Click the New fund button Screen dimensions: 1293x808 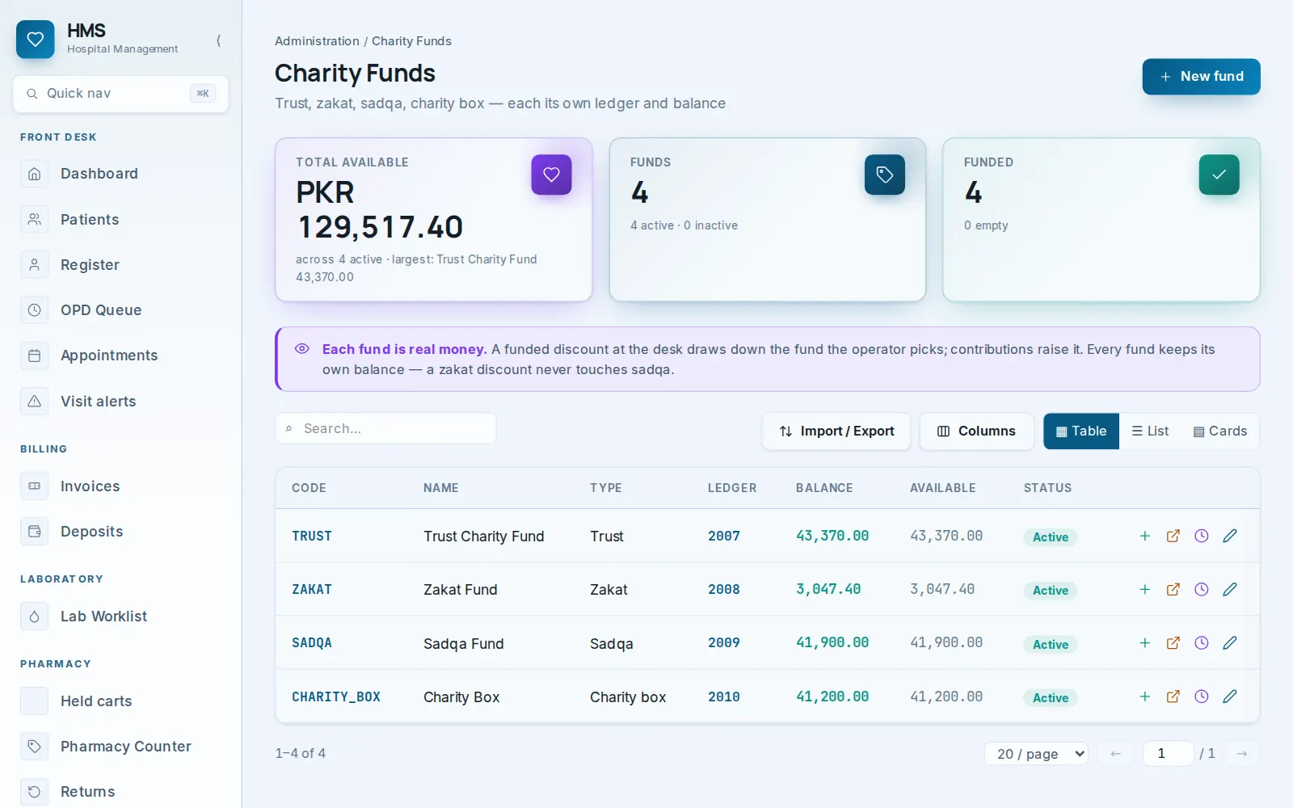coord(1201,76)
